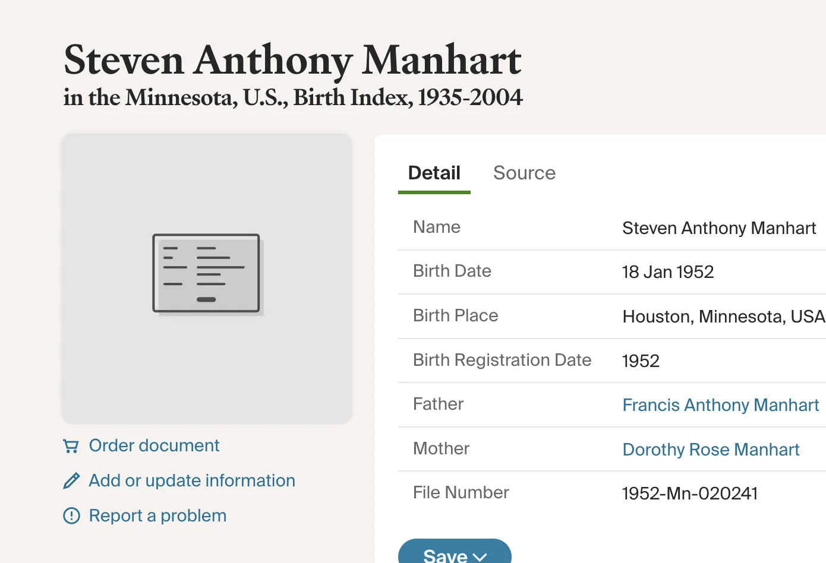Click the Houston, Minnesota birth place value
The height and width of the screenshot is (563, 826).
point(723,317)
